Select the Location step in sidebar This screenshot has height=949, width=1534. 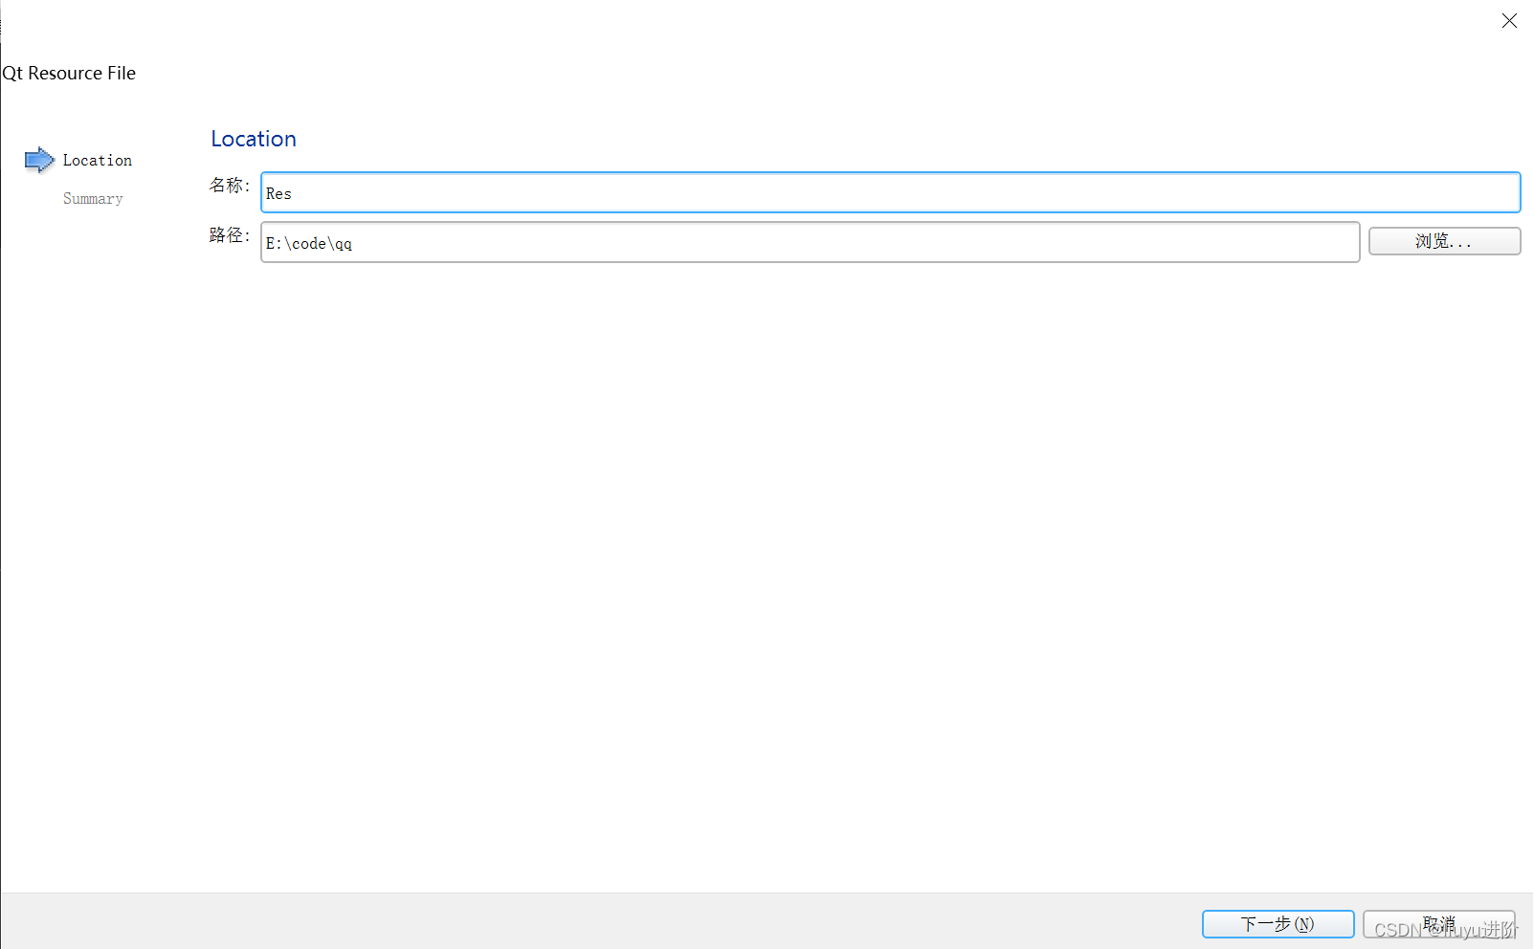pos(98,161)
